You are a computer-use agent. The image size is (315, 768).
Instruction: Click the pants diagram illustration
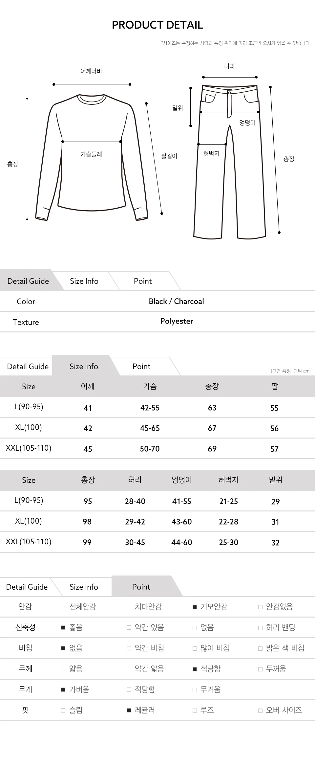coord(230,162)
